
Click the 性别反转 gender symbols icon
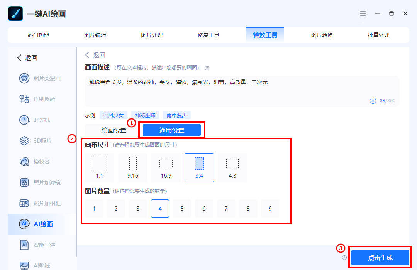[x=24, y=99]
